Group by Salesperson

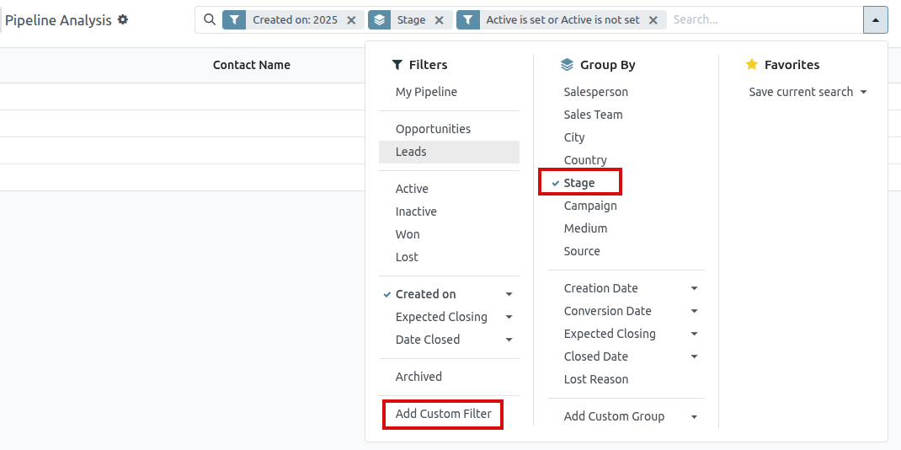[595, 92]
